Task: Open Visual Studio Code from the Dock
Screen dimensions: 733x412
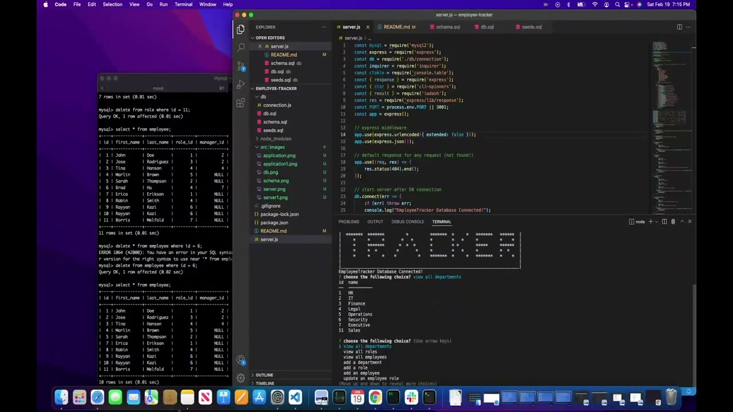Action: point(295,397)
